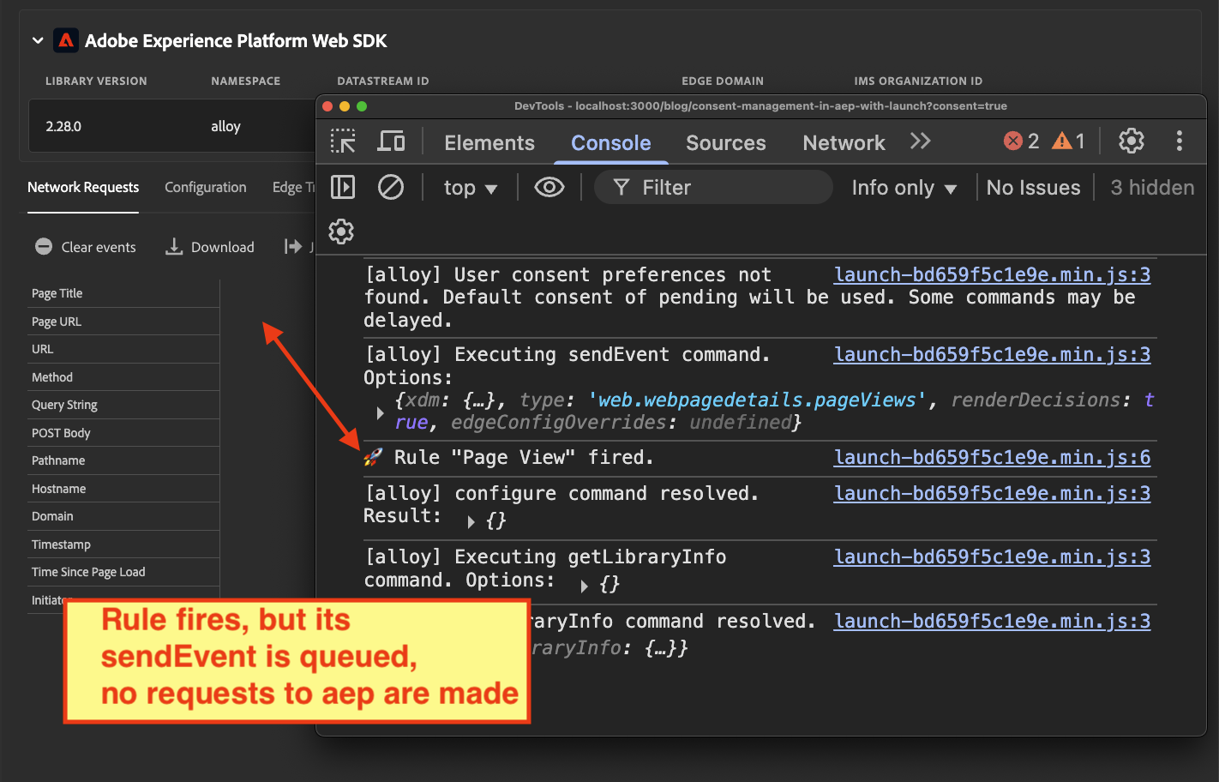Image resolution: width=1219 pixels, height=782 pixels.
Task: Click the rocket icon of Page View rule
Action: tap(373, 457)
